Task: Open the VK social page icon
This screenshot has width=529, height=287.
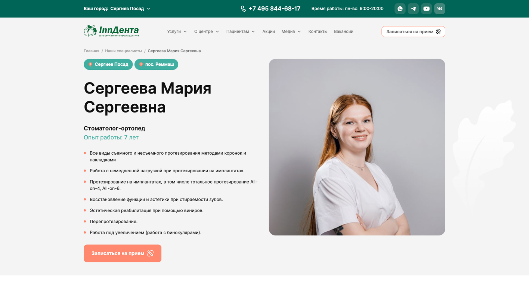Action: click(x=440, y=9)
